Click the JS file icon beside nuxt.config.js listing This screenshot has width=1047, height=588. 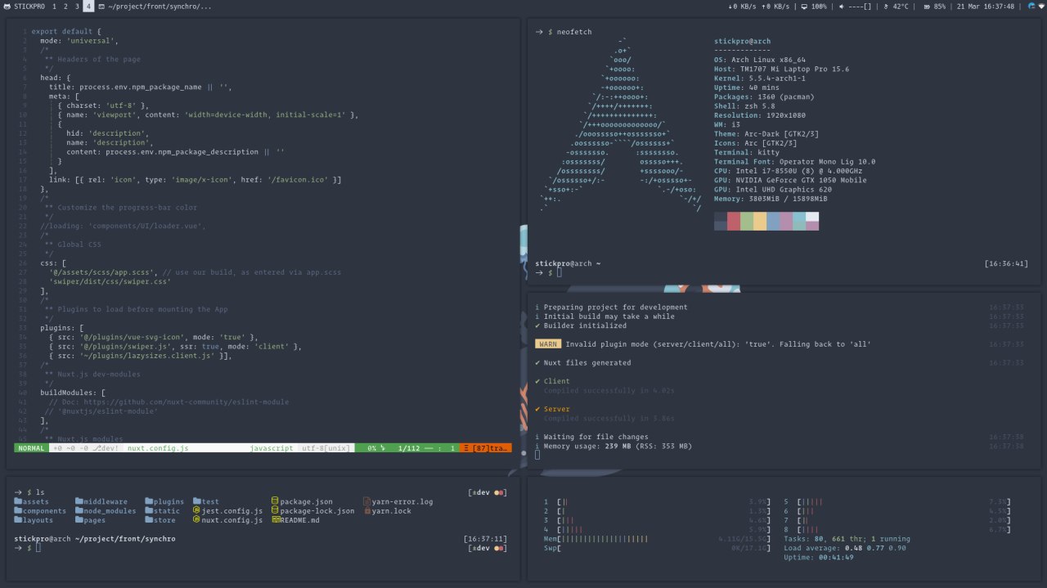[196, 520]
